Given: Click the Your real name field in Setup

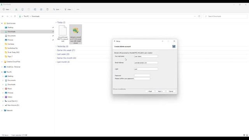Looking at the screenshot, I should (146, 56).
